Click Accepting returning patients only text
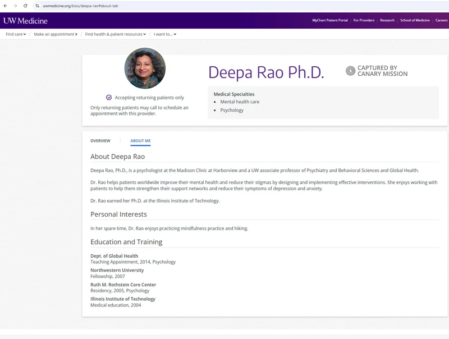The height and width of the screenshot is (339, 449). pos(149,98)
